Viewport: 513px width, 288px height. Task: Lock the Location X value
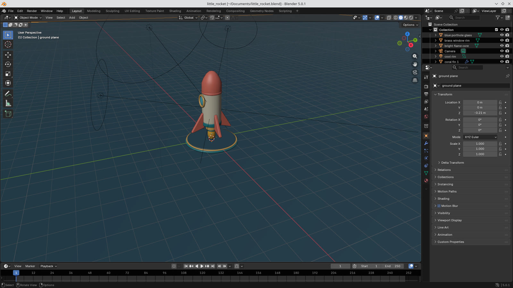pos(500,102)
